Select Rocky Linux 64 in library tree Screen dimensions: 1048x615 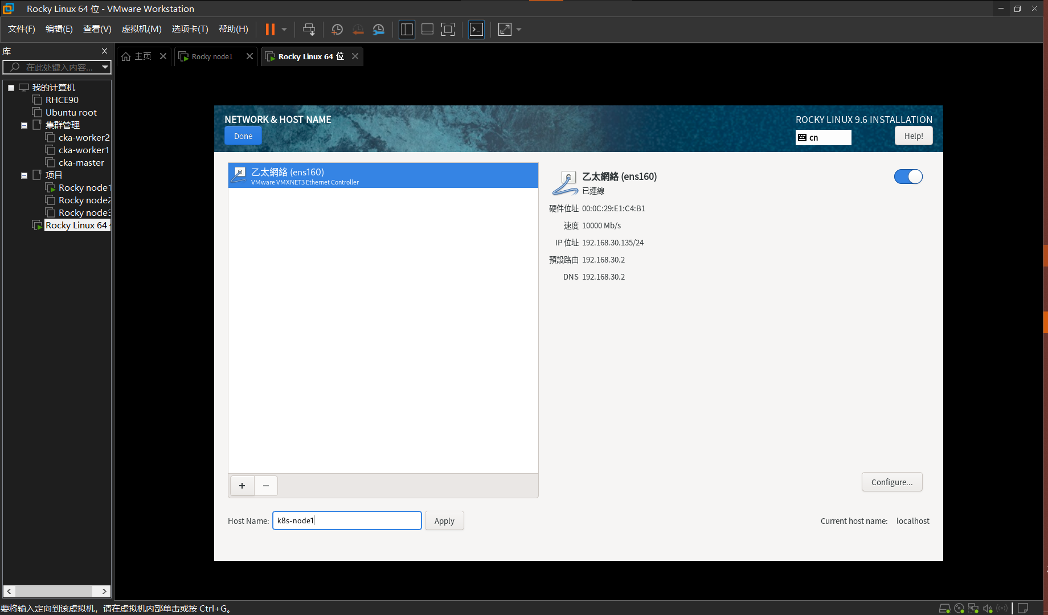(77, 225)
